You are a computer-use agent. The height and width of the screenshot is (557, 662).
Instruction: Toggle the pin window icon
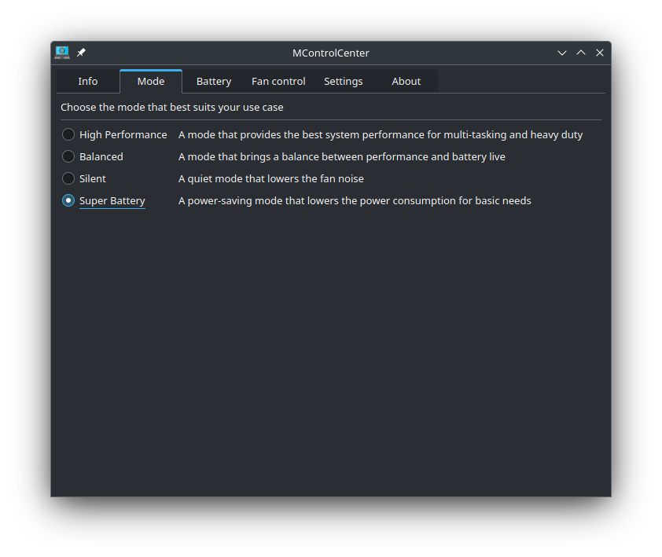pyautogui.click(x=80, y=53)
